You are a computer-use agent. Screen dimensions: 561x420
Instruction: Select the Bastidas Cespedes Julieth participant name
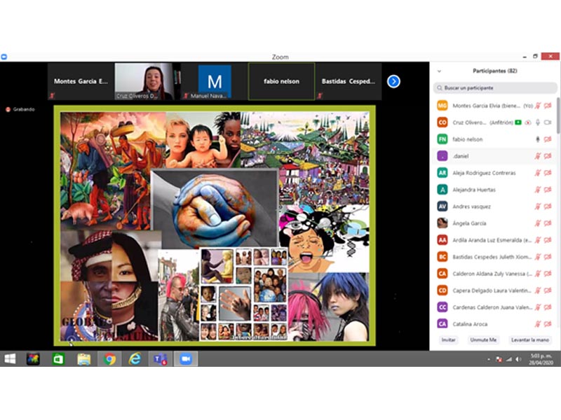492,257
